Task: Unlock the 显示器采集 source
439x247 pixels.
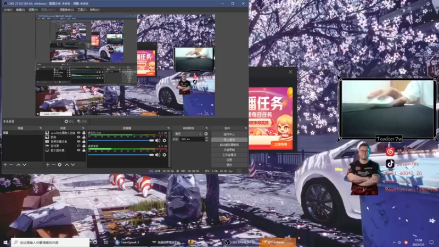Action: [84, 150]
